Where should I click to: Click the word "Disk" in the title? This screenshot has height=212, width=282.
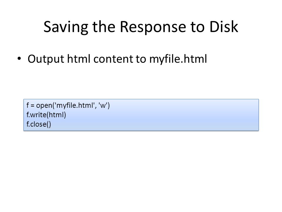tap(224, 26)
